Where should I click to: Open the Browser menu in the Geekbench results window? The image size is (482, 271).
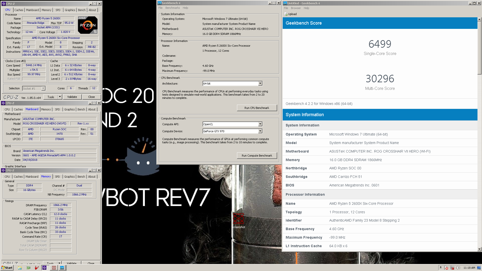point(296,8)
